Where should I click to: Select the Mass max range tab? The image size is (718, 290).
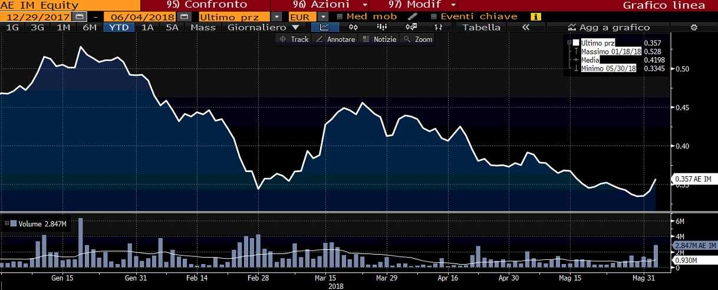pyautogui.click(x=203, y=27)
